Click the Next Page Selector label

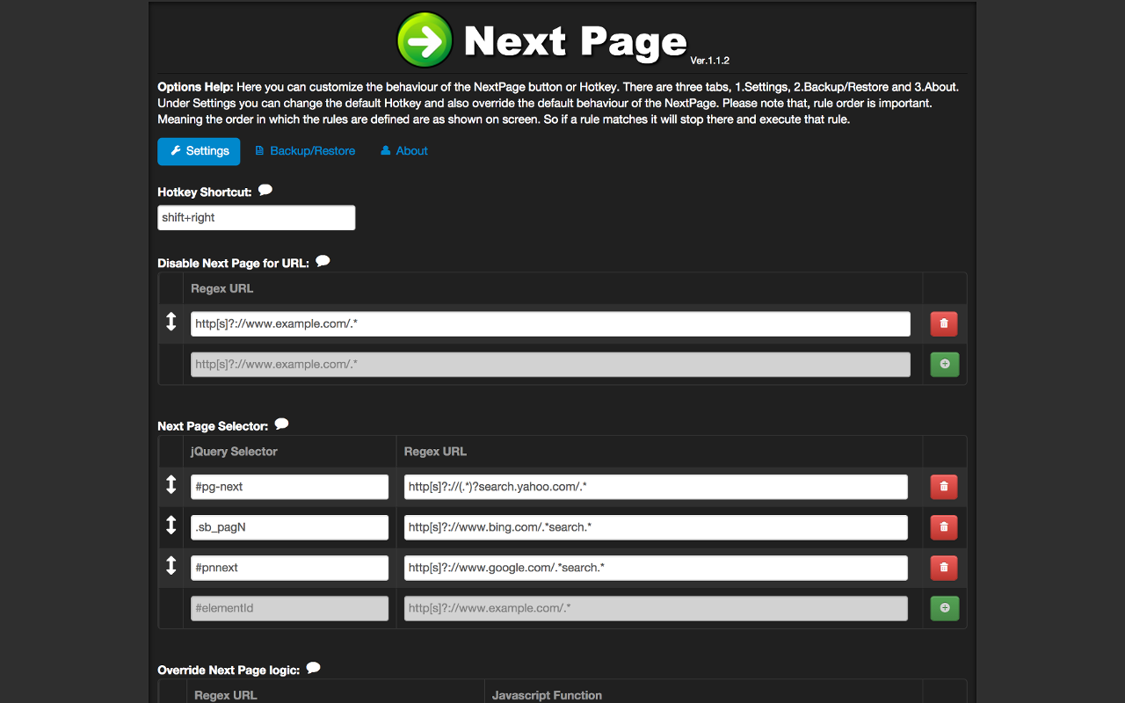point(213,426)
